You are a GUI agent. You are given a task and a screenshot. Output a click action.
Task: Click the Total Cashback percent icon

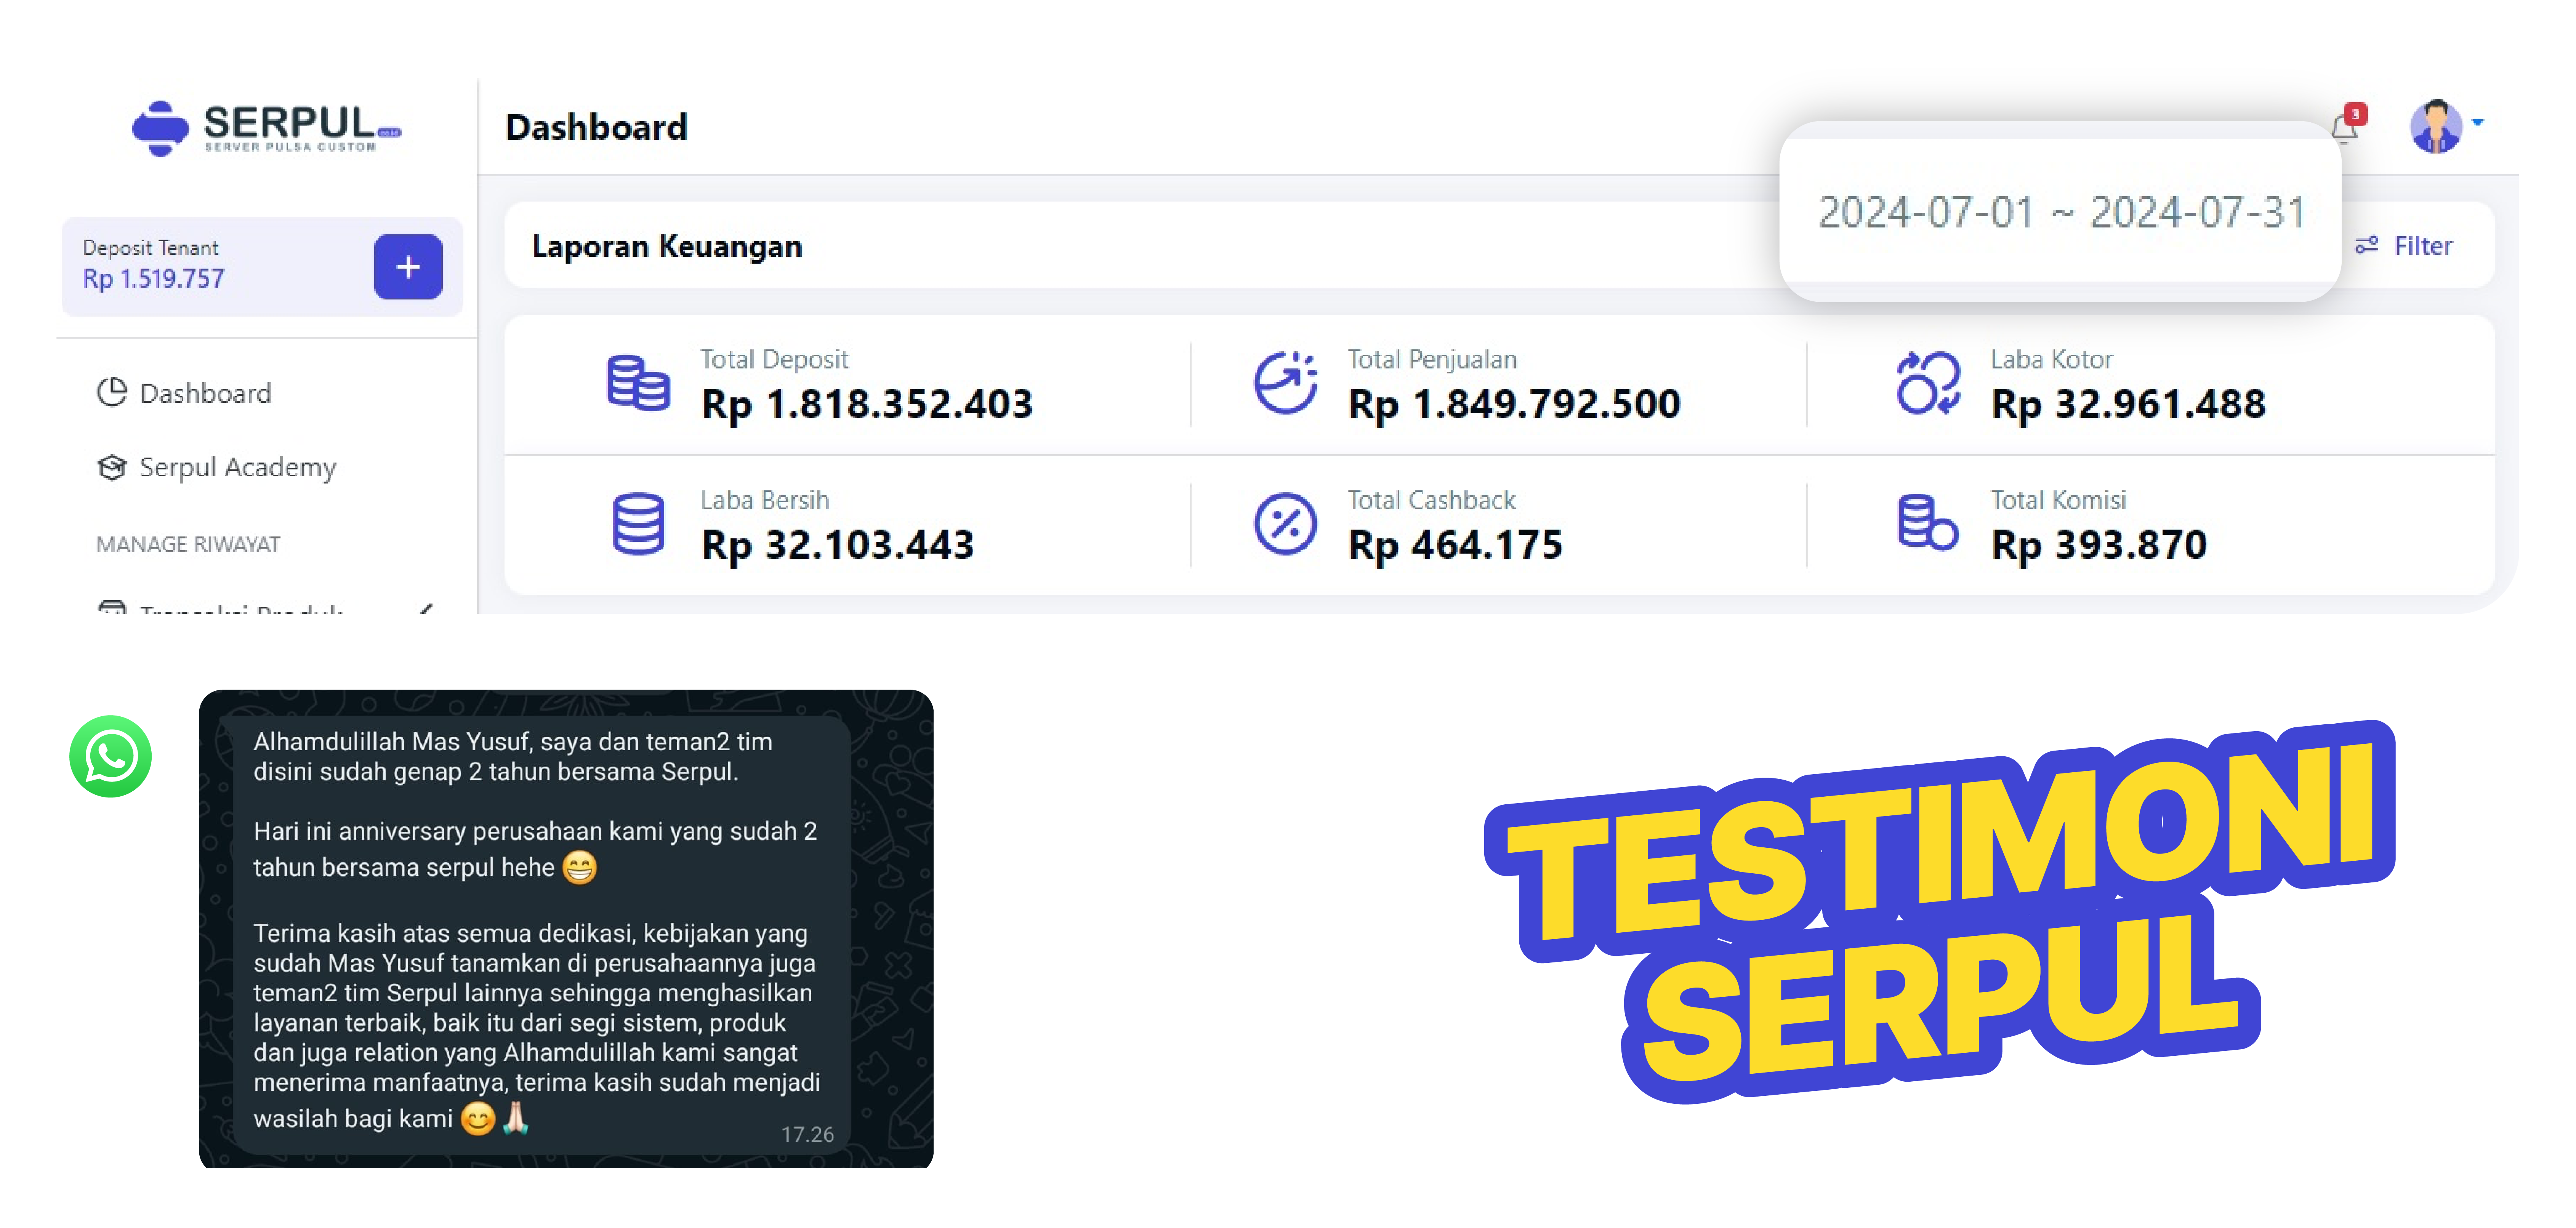tap(1285, 523)
